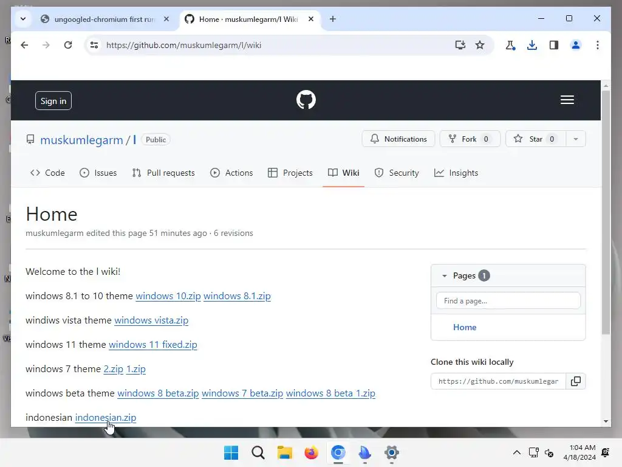
Task: Focus the Find a page search field
Action: tap(508, 300)
